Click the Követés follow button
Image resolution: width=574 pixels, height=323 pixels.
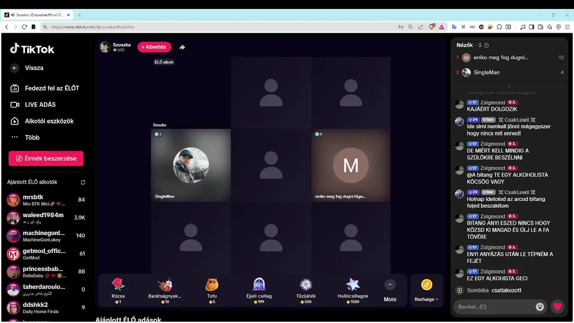tap(154, 47)
